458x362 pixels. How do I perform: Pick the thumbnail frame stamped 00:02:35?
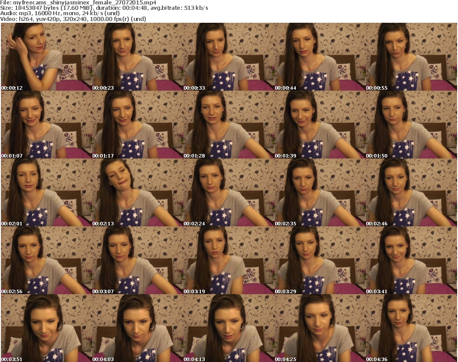pos(320,193)
